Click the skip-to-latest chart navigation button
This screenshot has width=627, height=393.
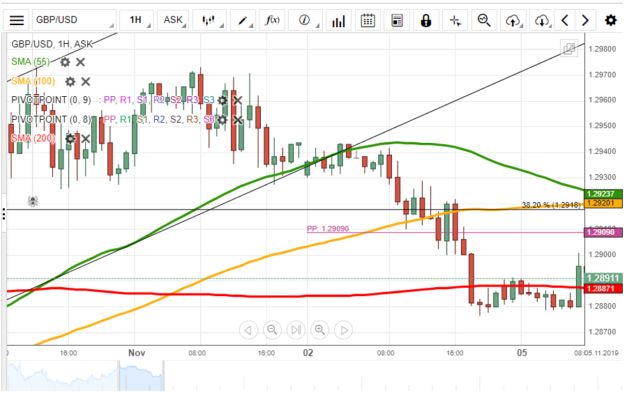pos(296,330)
